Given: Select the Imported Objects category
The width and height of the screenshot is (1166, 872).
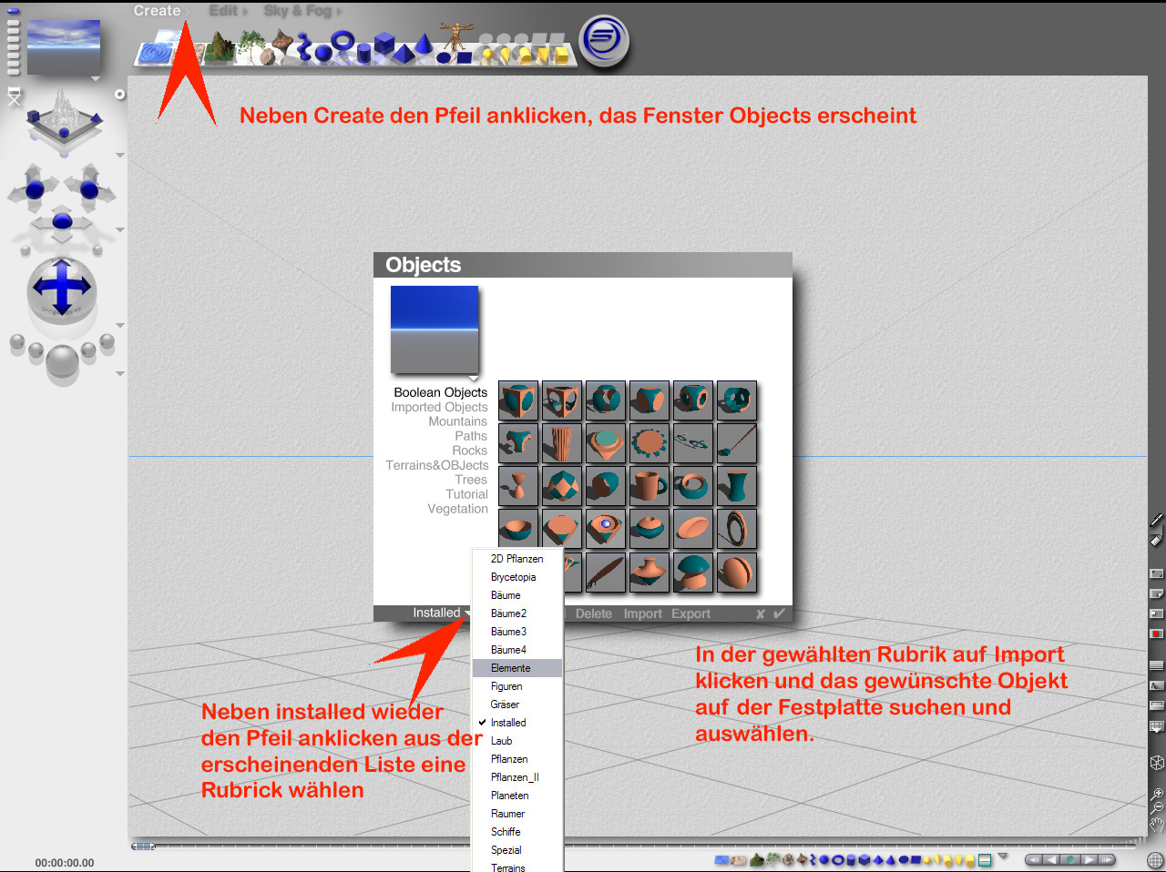Looking at the screenshot, I should coord(439,407).
